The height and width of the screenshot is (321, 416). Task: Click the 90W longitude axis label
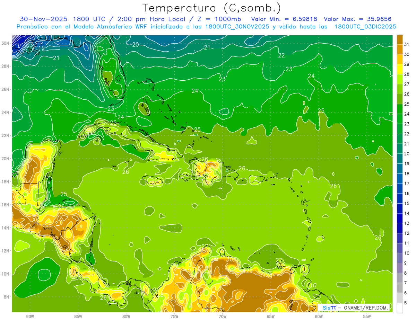(30, 316)
